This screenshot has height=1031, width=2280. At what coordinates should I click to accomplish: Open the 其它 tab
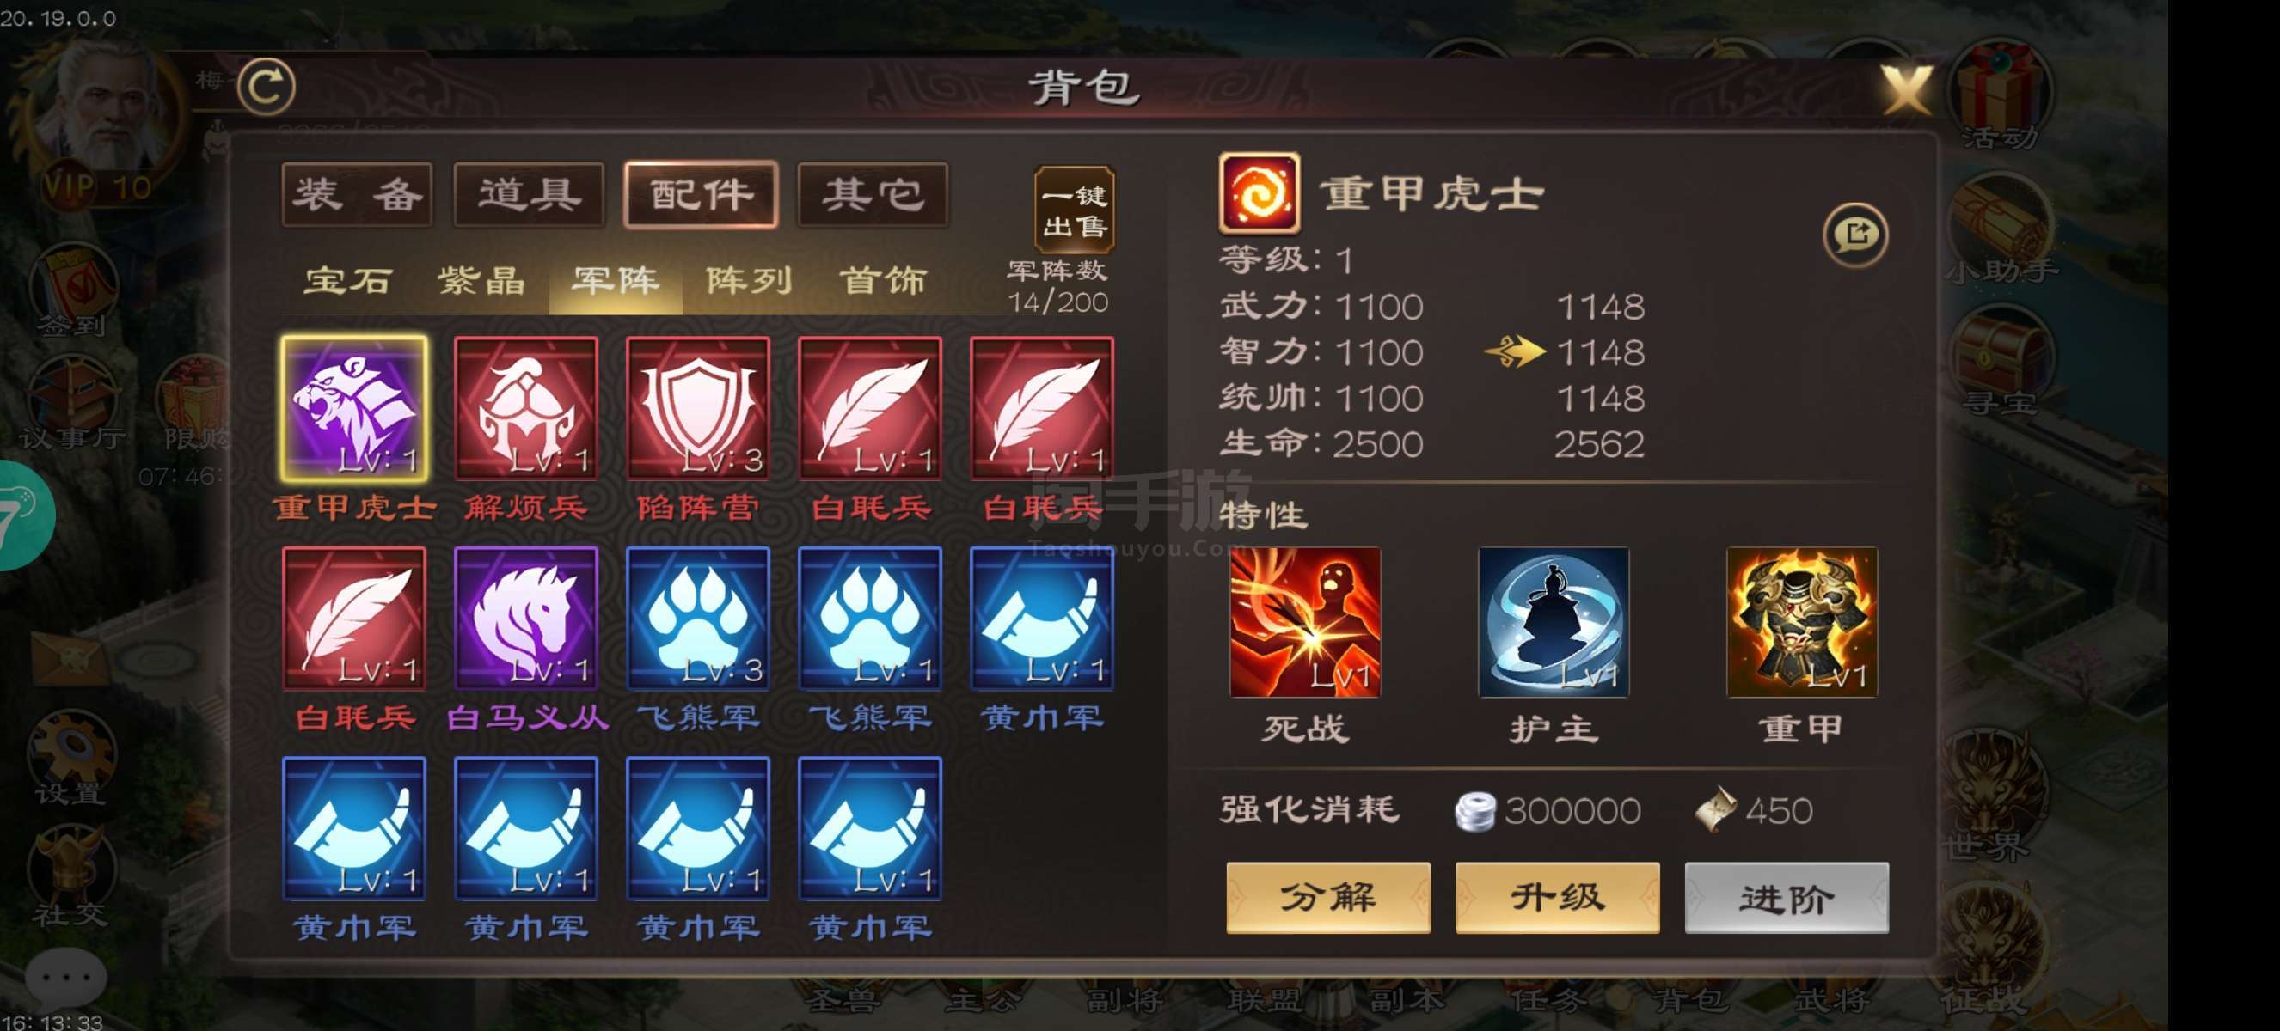coord(873,194)
